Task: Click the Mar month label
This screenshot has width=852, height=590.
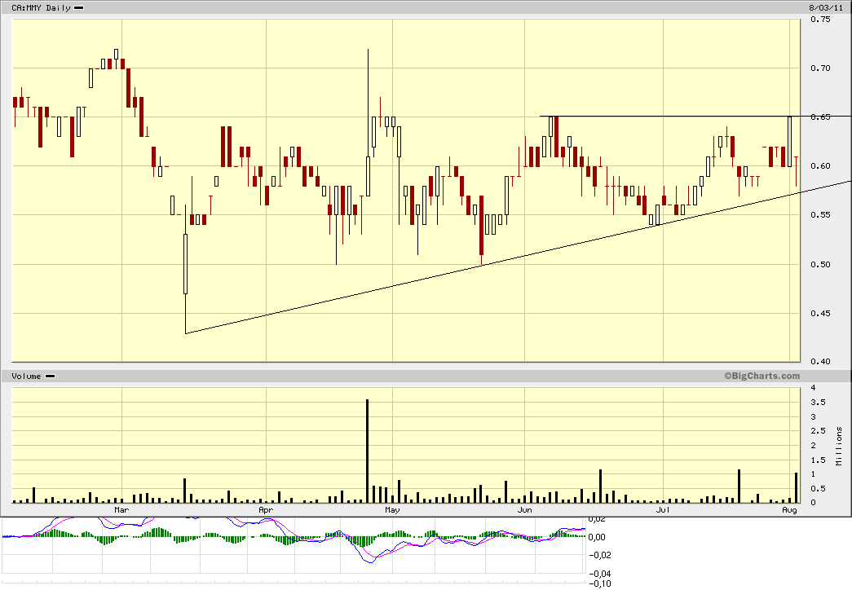Action: (121, 509)
